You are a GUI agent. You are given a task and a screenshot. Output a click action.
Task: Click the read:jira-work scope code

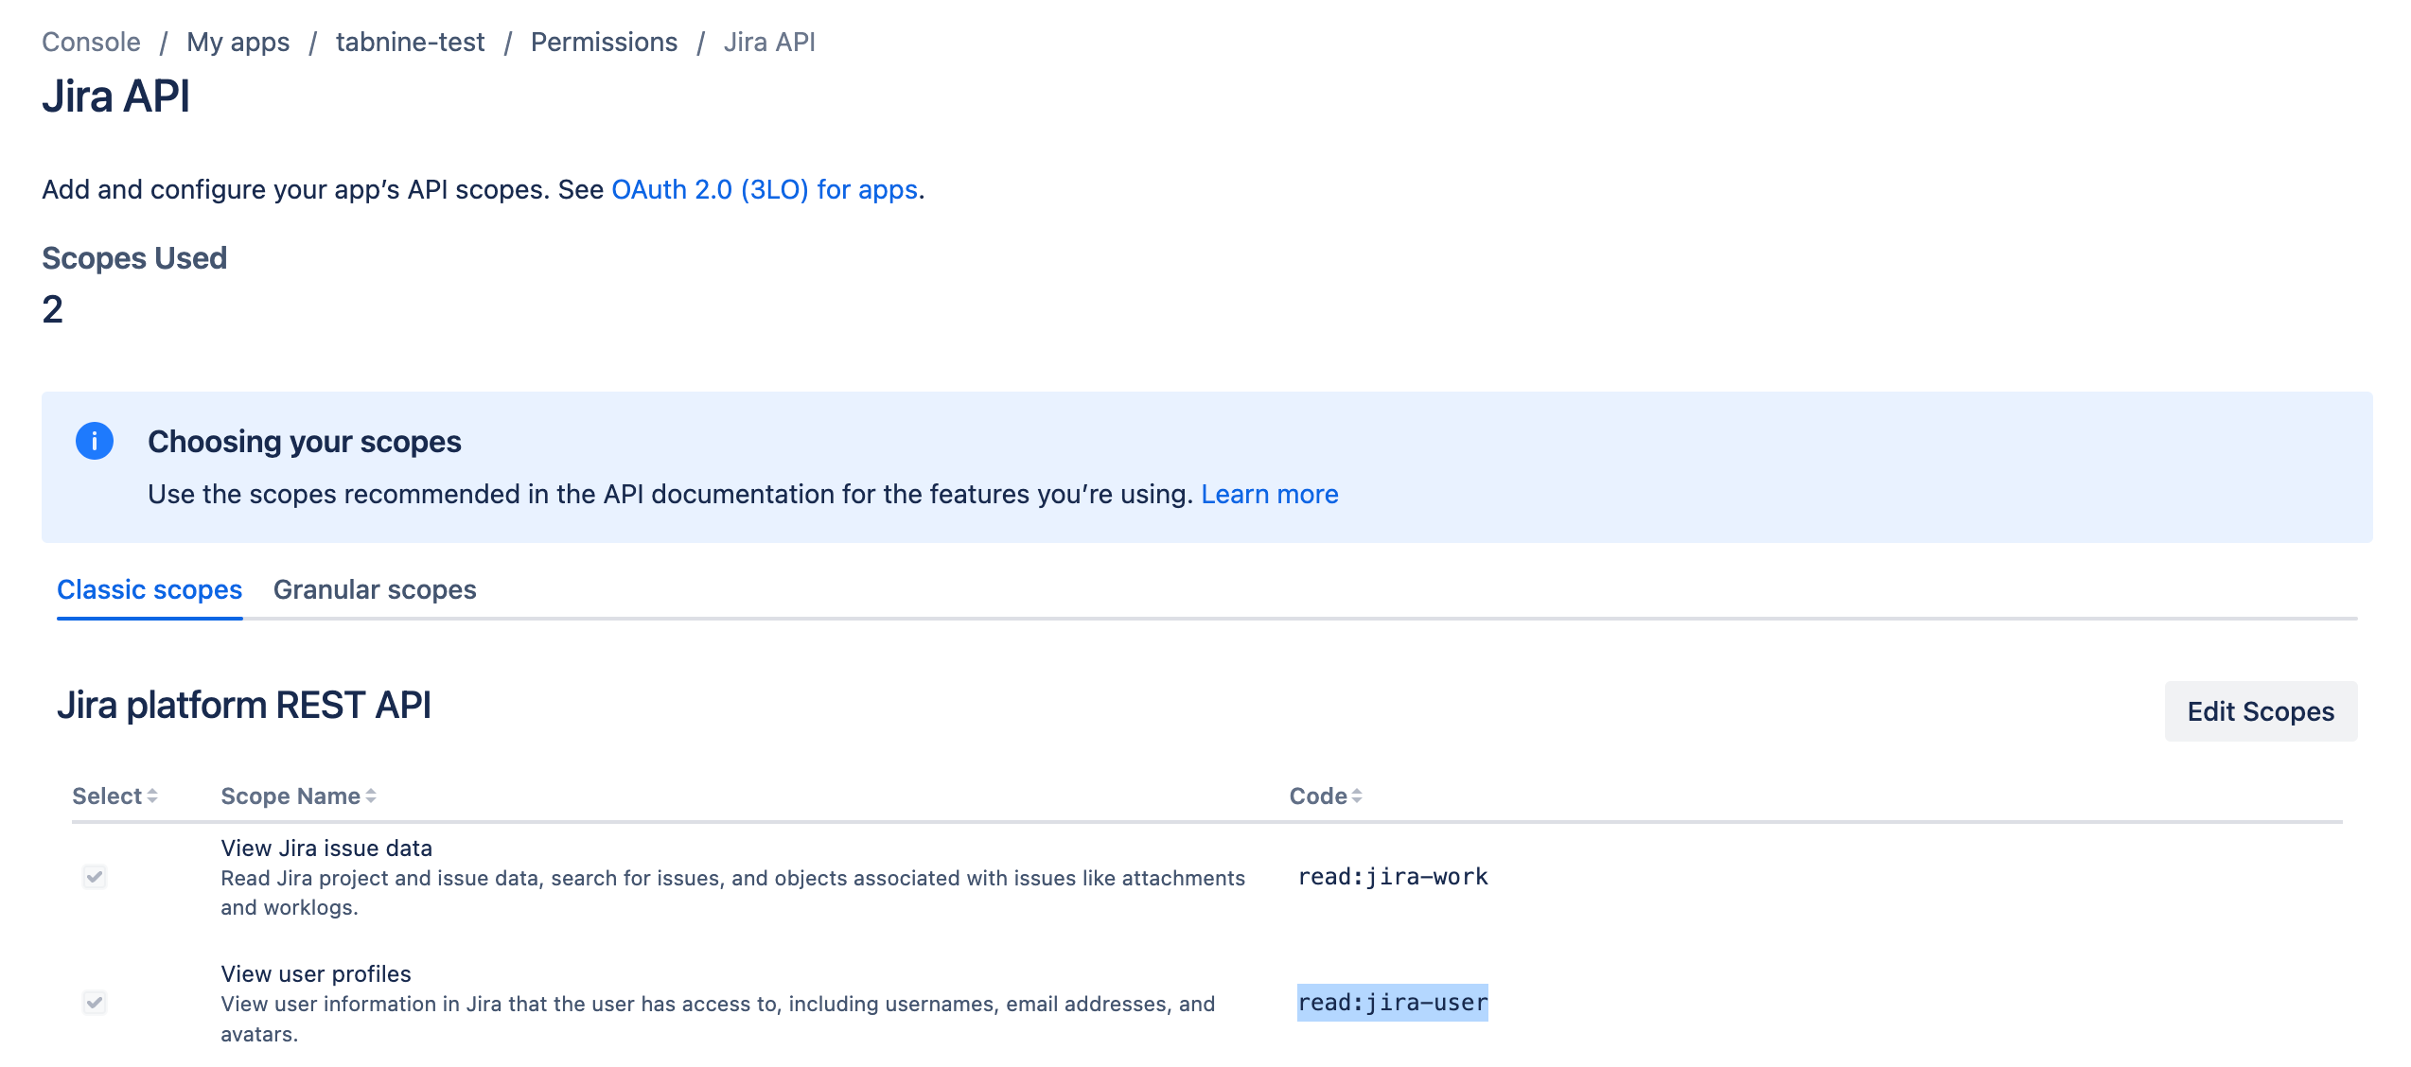pos(1392,877)
